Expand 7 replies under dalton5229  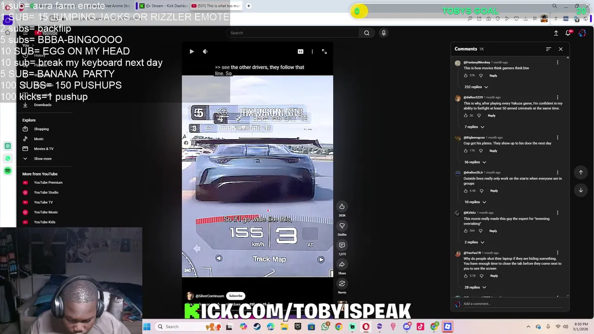(474, 127)
